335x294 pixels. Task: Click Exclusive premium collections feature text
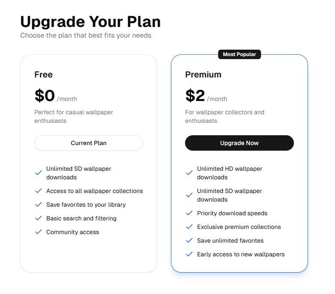239,227
